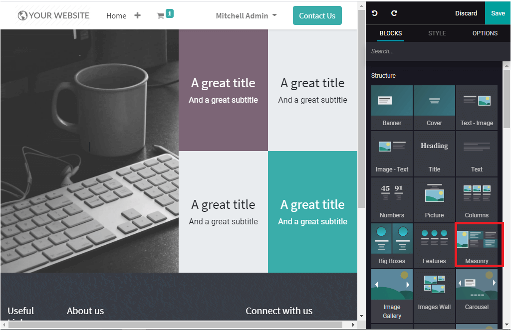The width and height of the screenshot is (511, 330).
Task: Click the Discard button
Action: (466, 13)
